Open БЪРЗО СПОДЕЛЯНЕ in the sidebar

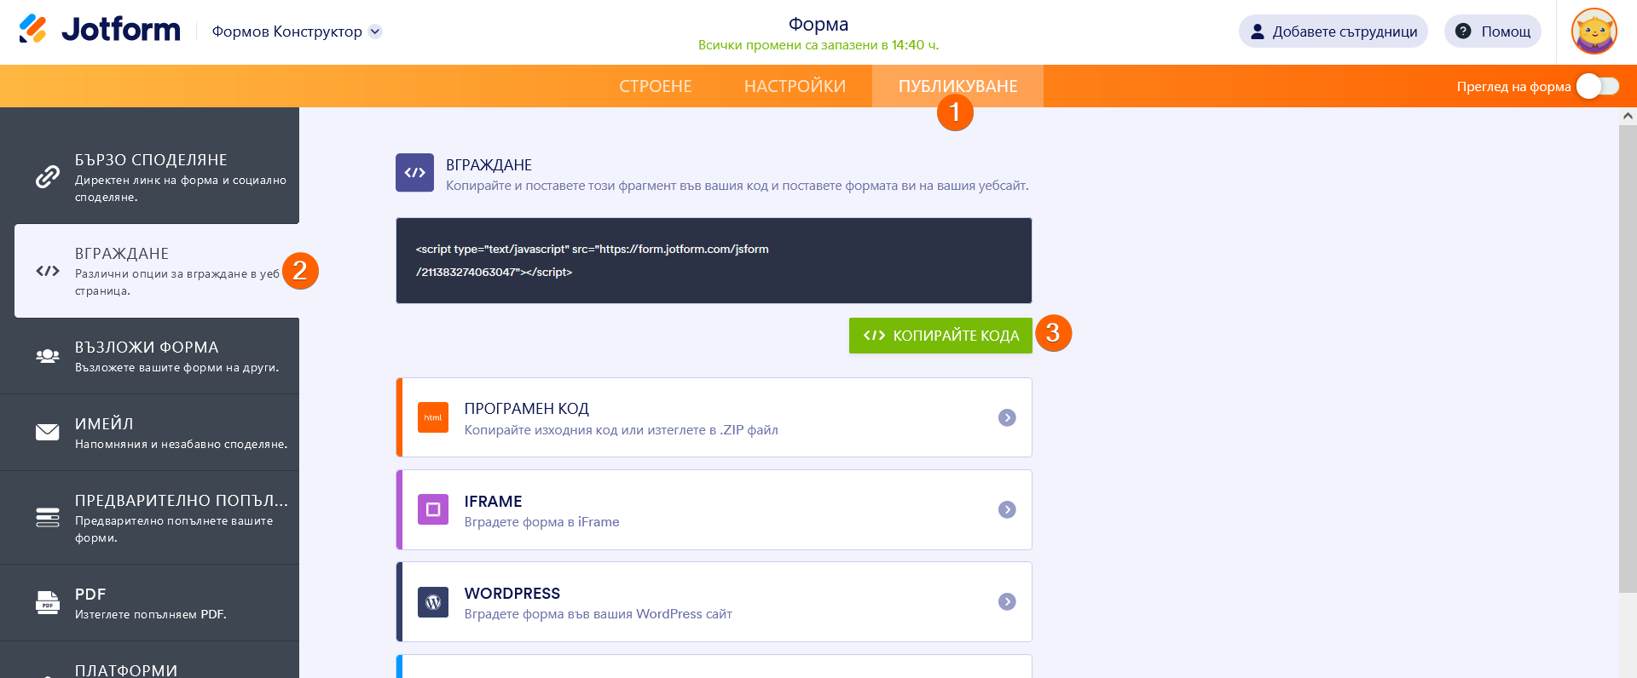click(149, 177)
